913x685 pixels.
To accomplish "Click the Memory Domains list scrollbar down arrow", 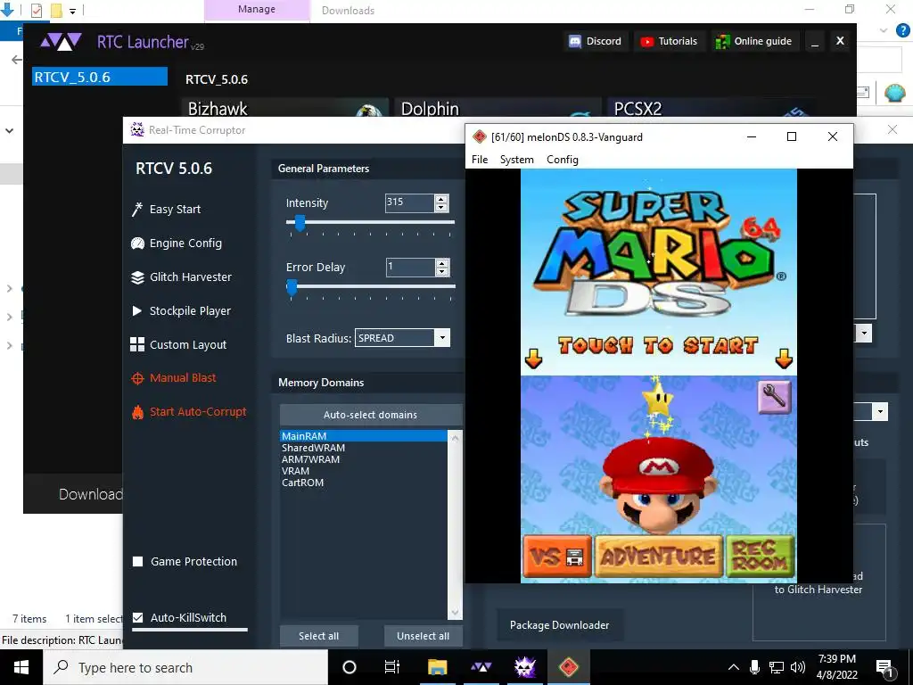I will click(455, 612).
